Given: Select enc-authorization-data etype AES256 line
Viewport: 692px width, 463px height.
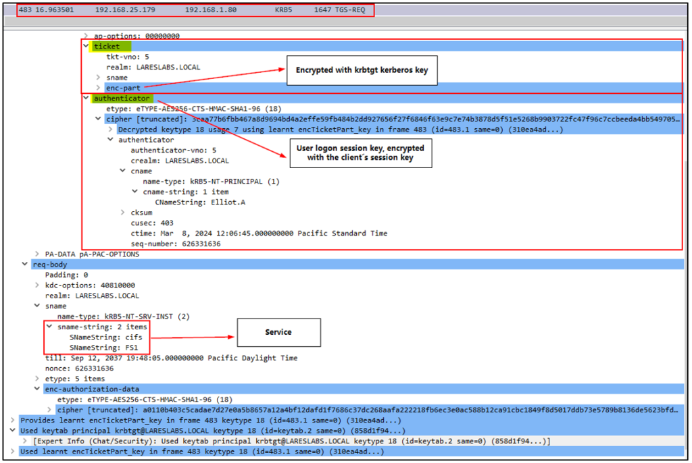Looking at the screenshot, I should click(145, 399).
